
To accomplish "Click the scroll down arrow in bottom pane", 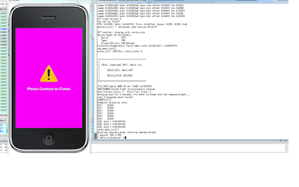I will 286,150.
